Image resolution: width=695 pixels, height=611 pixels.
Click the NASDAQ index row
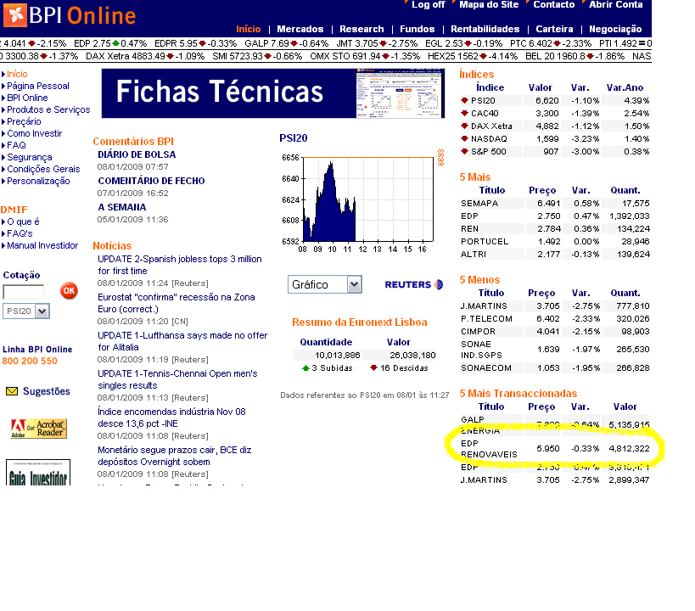pyautogui.click(x=555, y=139)
